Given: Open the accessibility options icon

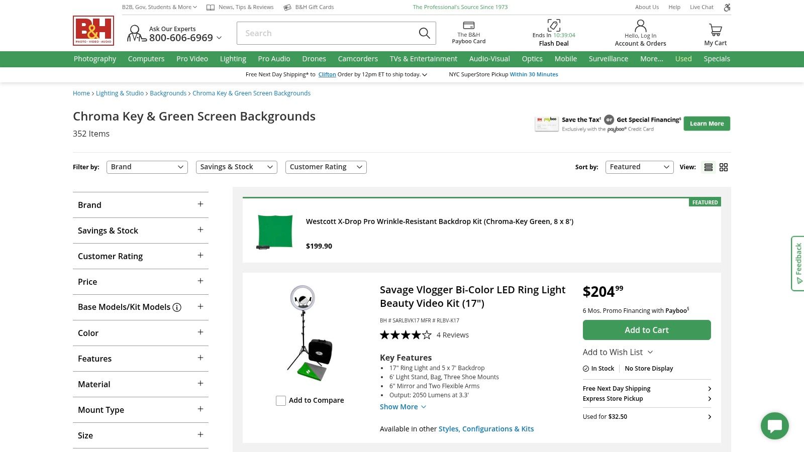Looking at the screenshot, I should 727,7.
